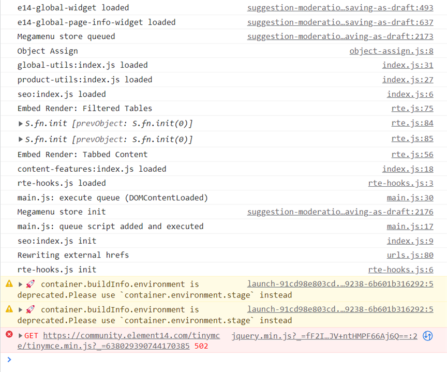Viewport: 447px width, 372px height.
Task: Expand the second S.fn.init object
Action: coord(20,138)
